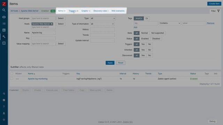Tick checkbox for Apache log monitoring row
The height and width of the screenshot is (125, 223).
(x=12, y=79)
